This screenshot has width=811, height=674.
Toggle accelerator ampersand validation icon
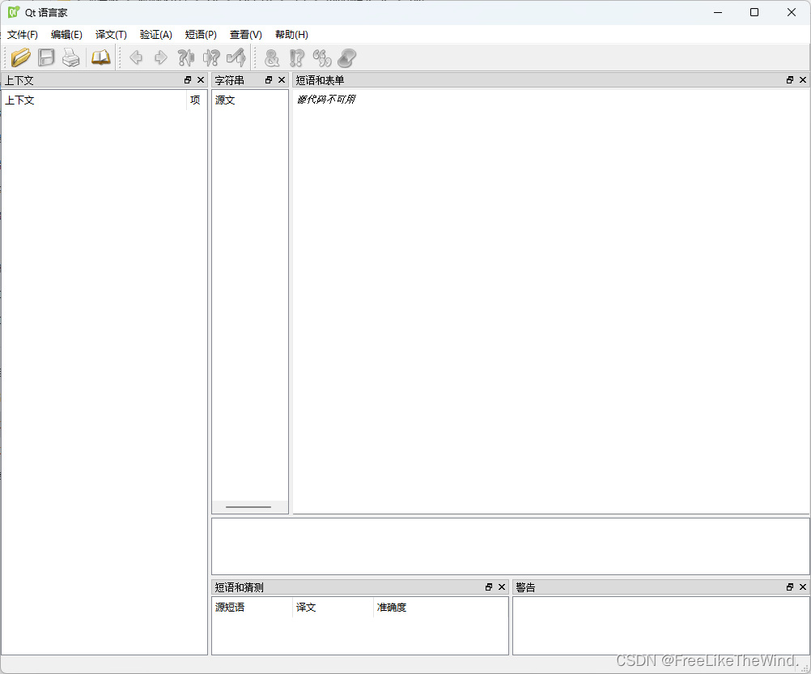click(x=271, y=58)
